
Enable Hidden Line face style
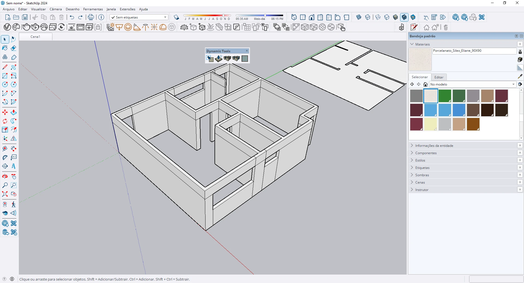click(387, 17)
